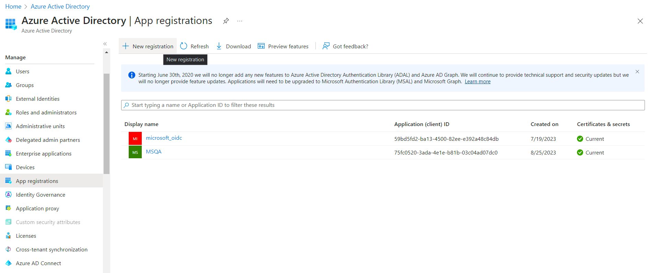The width and height of the screenshot is (648, 273).
Task: Open the Learn more link
Action: 477,82
